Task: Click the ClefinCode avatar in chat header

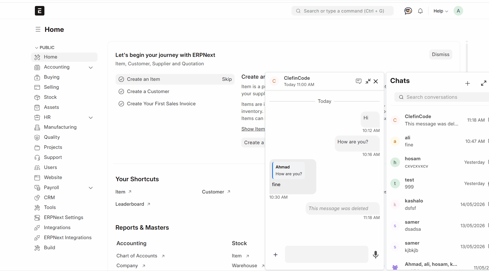Action: [x=274, y=81]
